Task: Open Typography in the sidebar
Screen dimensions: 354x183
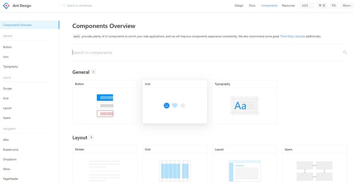Action: click(x=10, y=67)
